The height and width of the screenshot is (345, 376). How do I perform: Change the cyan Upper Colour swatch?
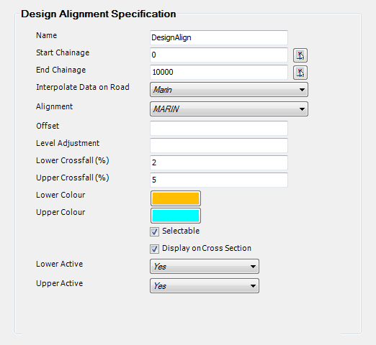tap(176, 216)
